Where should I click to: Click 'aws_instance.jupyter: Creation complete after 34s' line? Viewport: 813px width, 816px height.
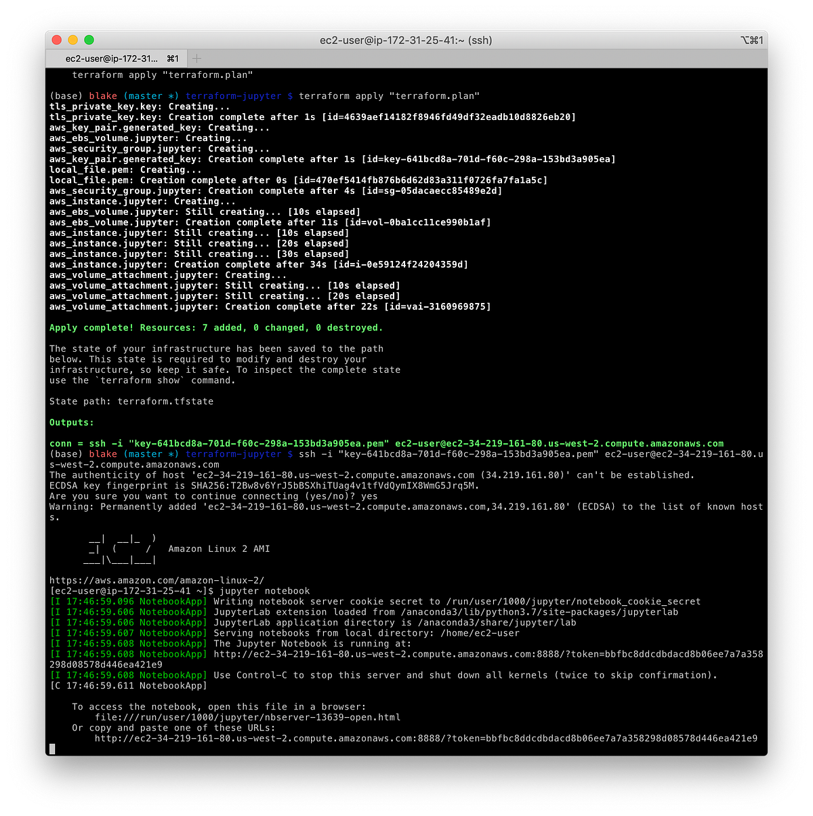[259, 264]
